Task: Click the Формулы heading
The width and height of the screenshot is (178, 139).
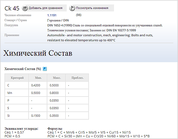Action: click(x=55, y=129)
